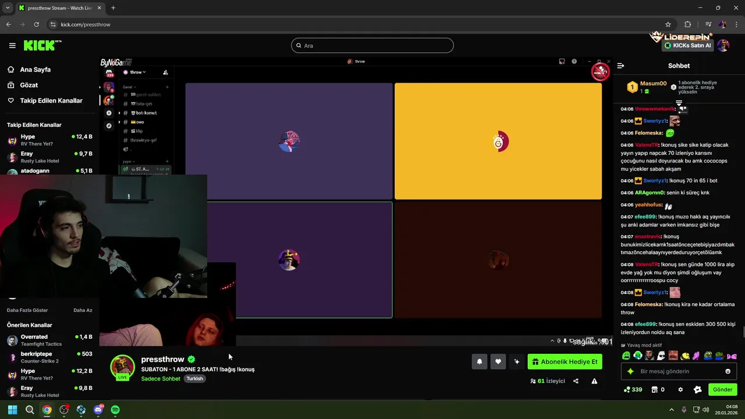745x419 pixels.
Task: Open Windows Start menu
Action: click(x=12, y=410)
